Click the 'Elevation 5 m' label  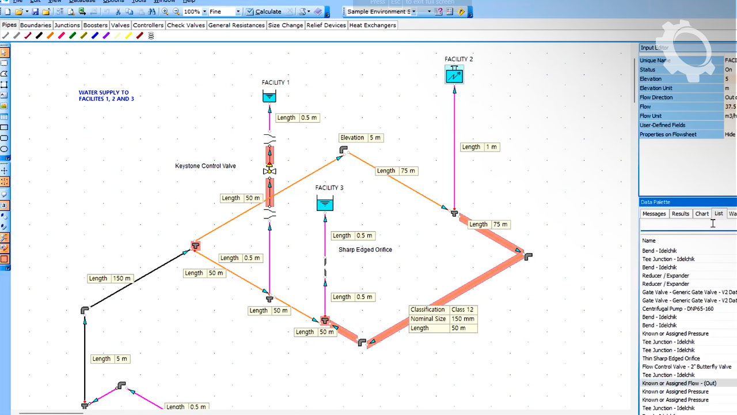click(x=361, y=138)
